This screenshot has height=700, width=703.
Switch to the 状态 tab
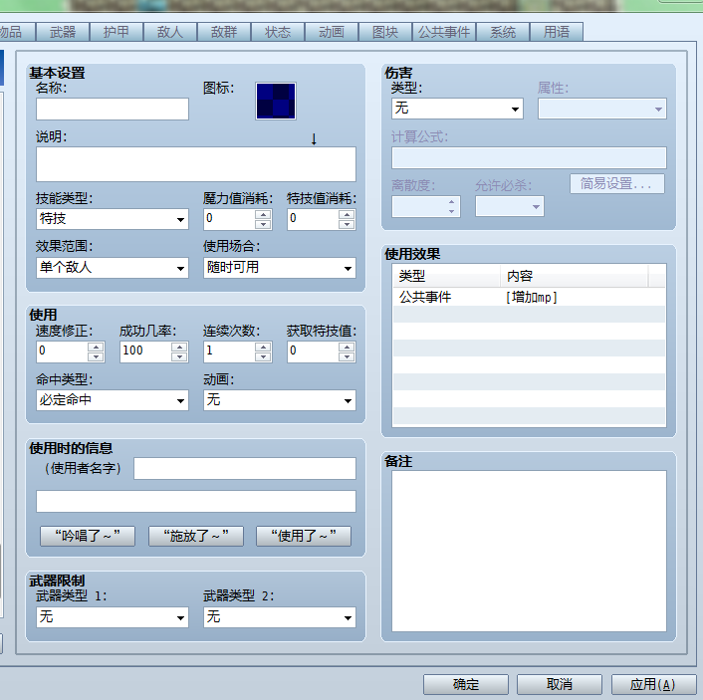coord(278,32)
